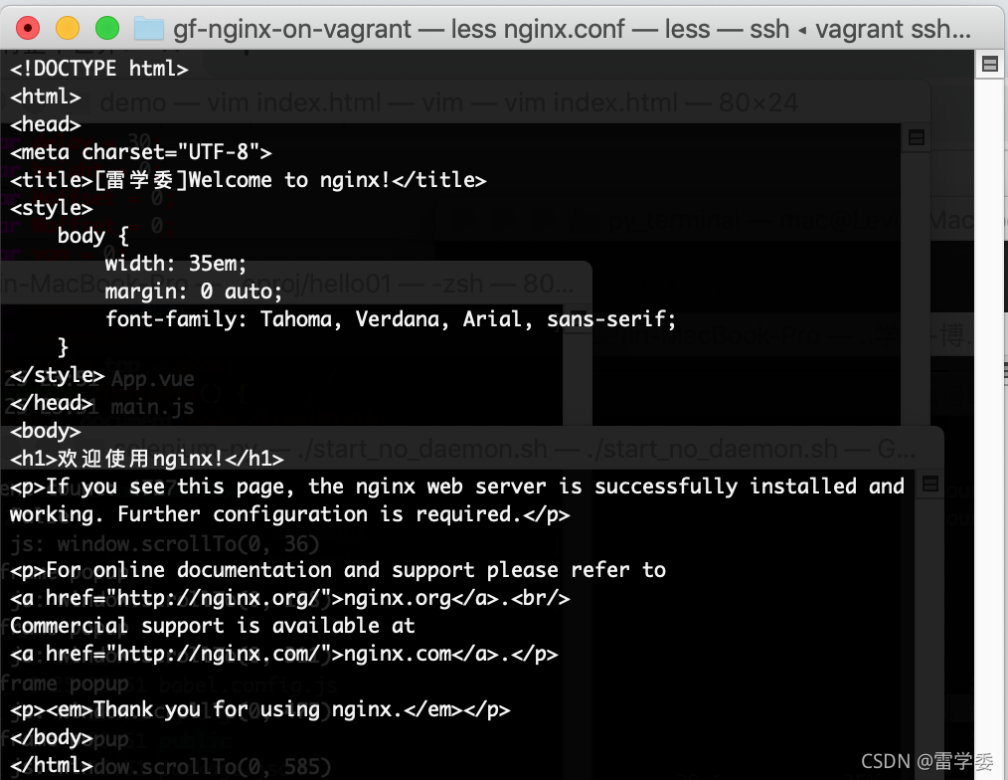The height and width of the screenshot is (780, 1008).
Task: Click the '<h1>欢迎使用nginx!</h1>' line
Action: (x=146, y=459)
